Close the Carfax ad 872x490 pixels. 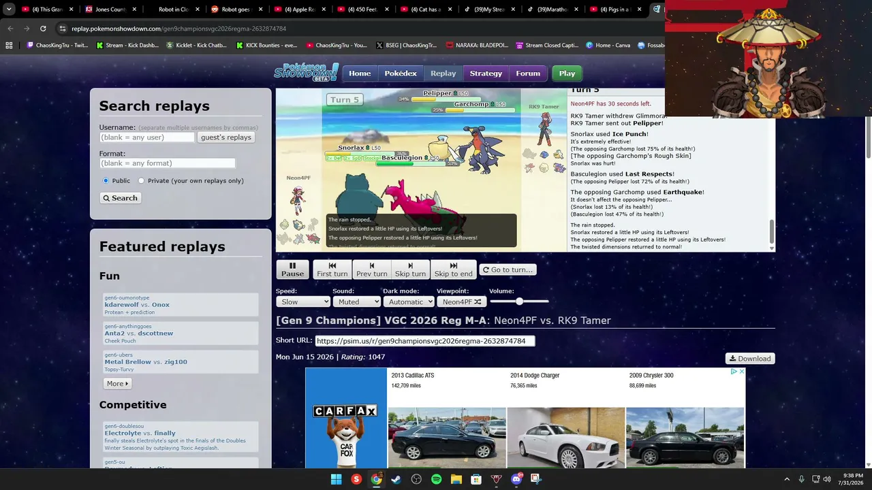pos(742,372)
